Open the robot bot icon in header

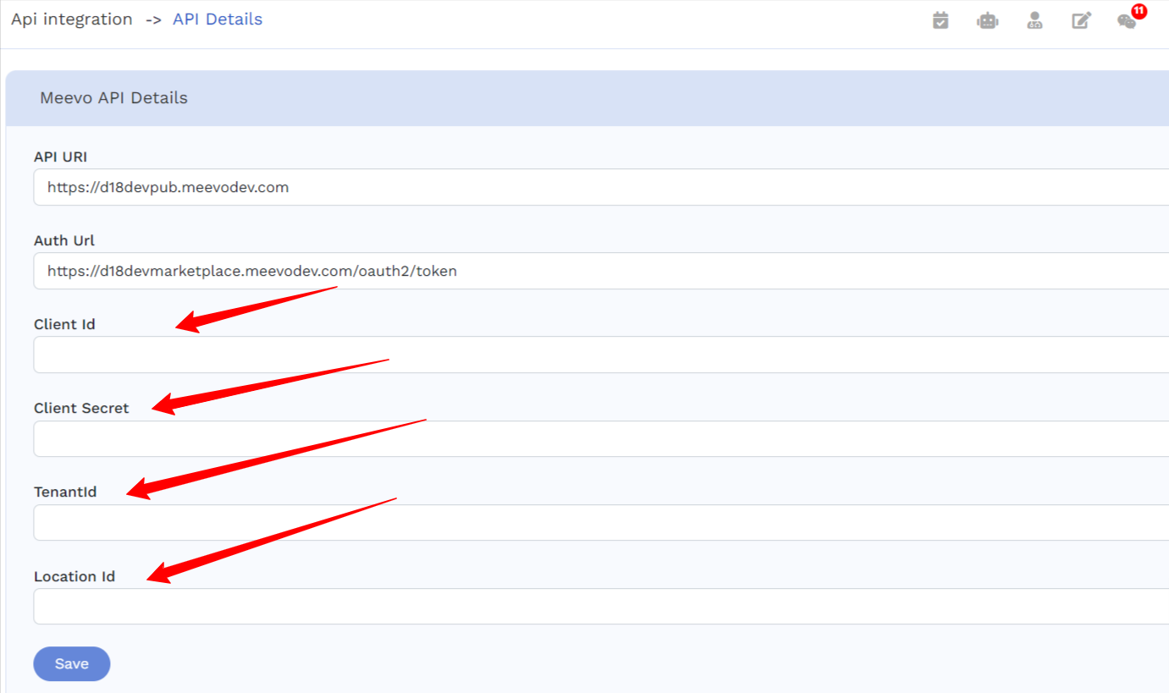(x=988, y=21)
